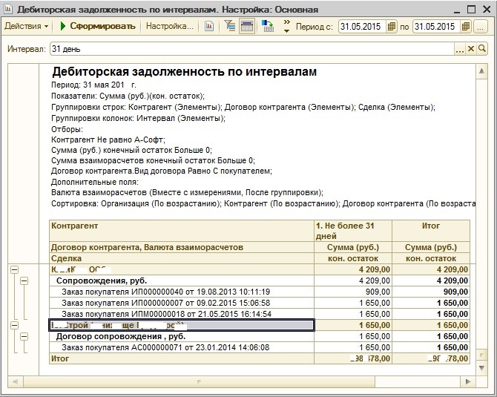The image size is (497, 397).
Task: Click the Итог column header
Action: coord(431,231)
